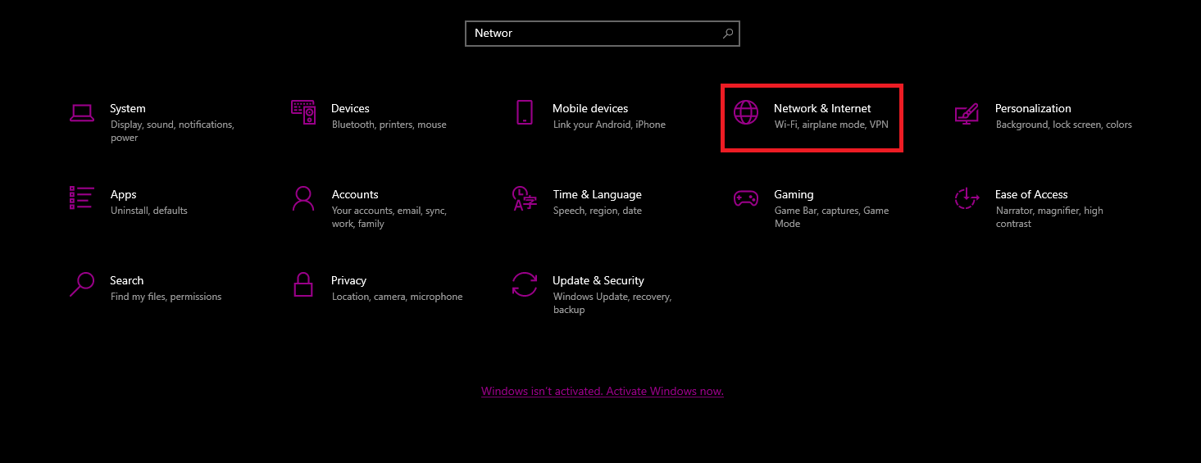1201x463 pixels.
Task: Click 'Your accounts, email, sync, work, family' text
Action: point(389,217)
